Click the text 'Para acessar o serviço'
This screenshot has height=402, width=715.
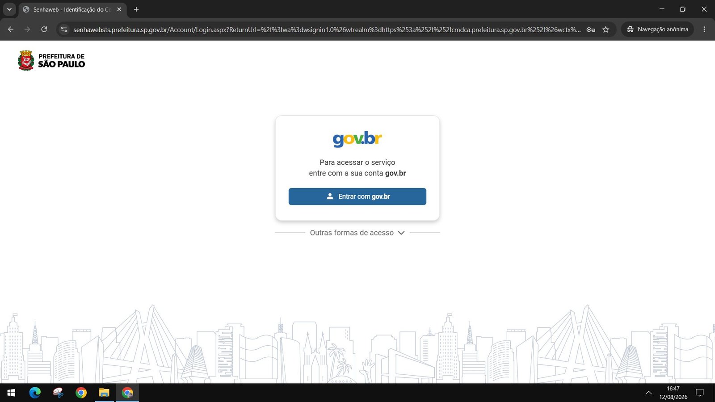(357, 162)
